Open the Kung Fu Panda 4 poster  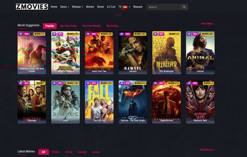click(65, 53)
